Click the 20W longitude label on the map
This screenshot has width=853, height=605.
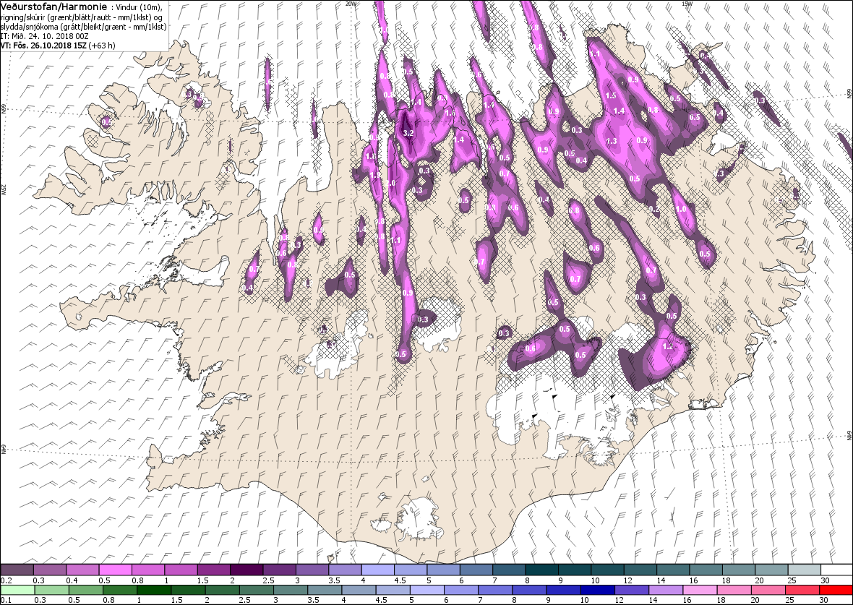pos(352,4)
